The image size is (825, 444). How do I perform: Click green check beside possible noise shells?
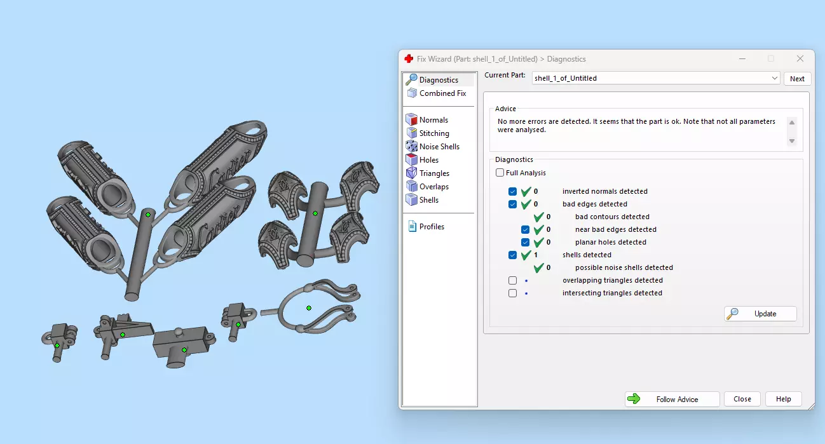click(x=539, y=267)
